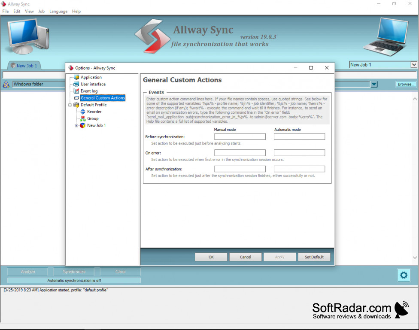Viewport: 419px width, 330px height.
Task: Click the Application started log entry
Action: coord(56,290)
